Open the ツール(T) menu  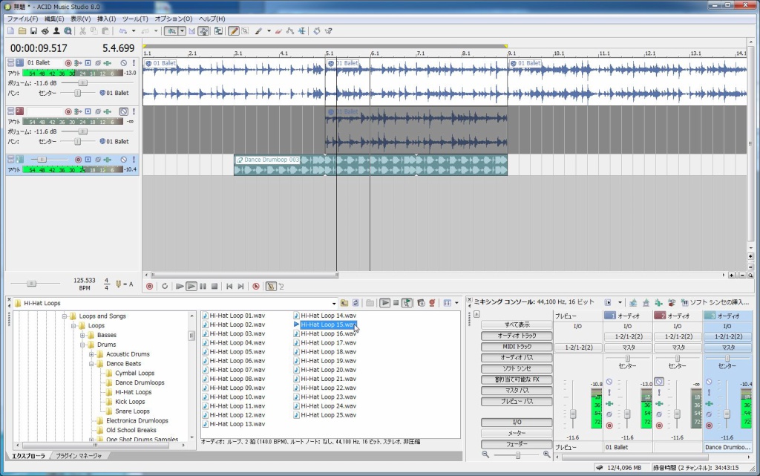click(x=135, y=19)
